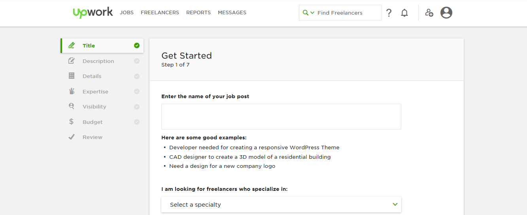The image size is (527, 215).
Task: Click the Budget dollar sign icon
Action: pyautogui.click(x=71, y=122)
